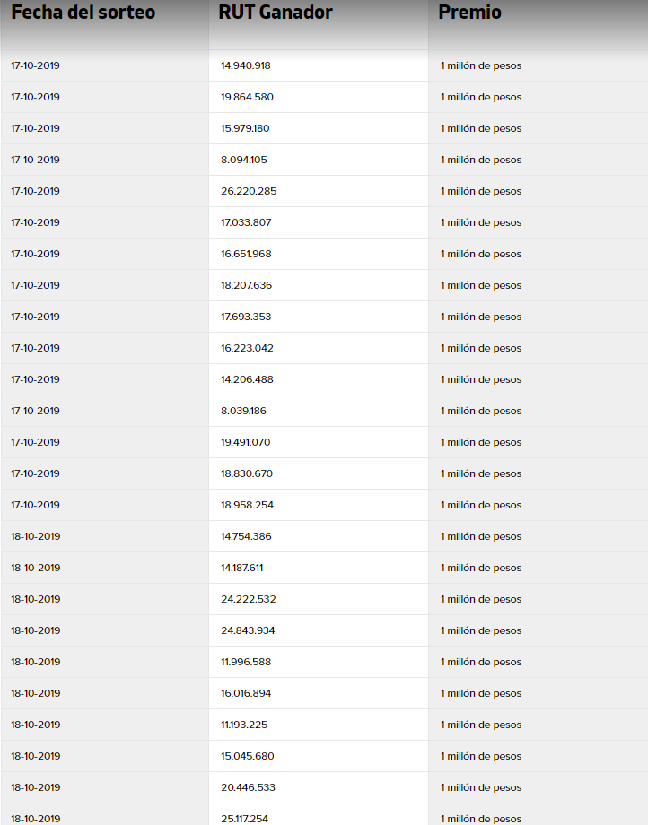
Task: Select RUT 24.222.532 in the list
Action: 248,599
